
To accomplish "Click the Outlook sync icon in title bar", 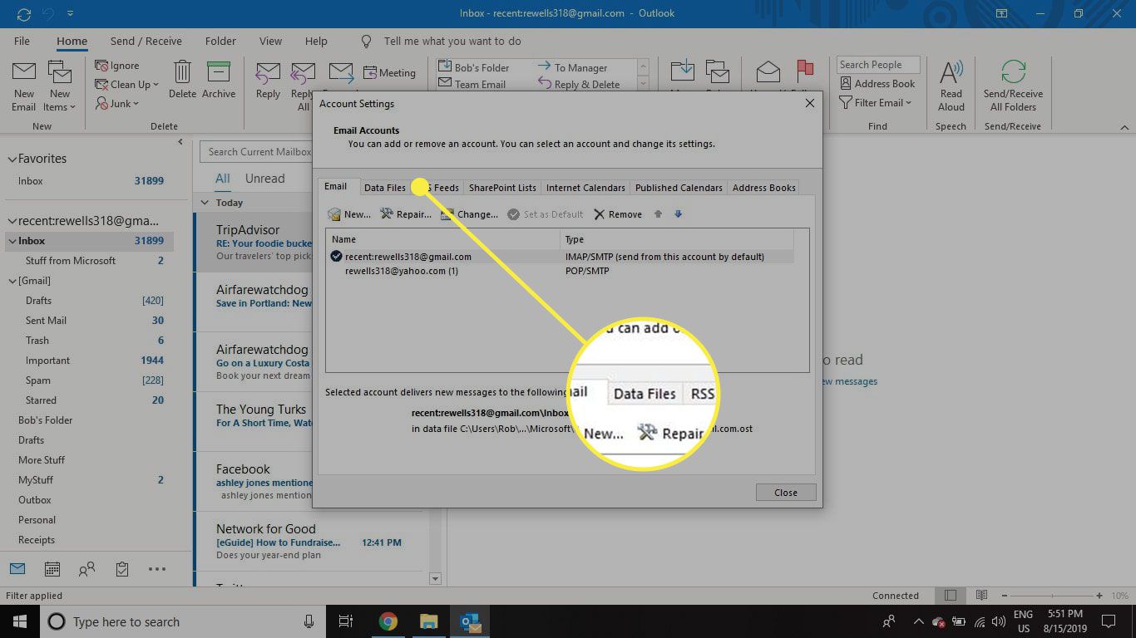I will (23, 14).
